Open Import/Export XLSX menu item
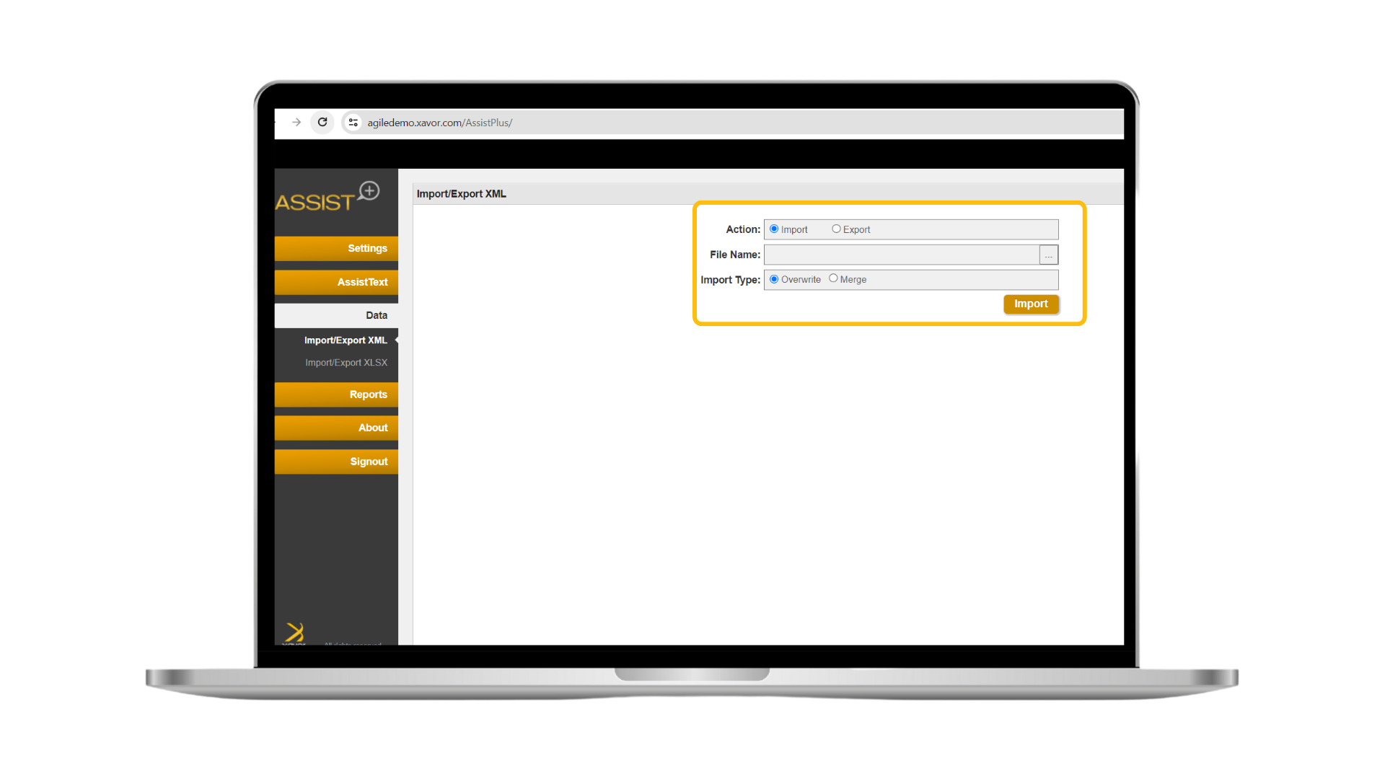Viewport: 1385px width, 779px height. click(346, 361)
